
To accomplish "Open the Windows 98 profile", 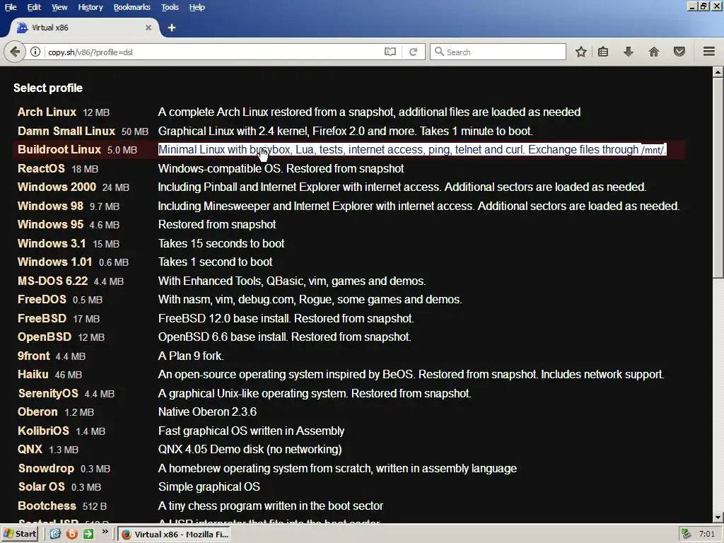I will 50,206.
